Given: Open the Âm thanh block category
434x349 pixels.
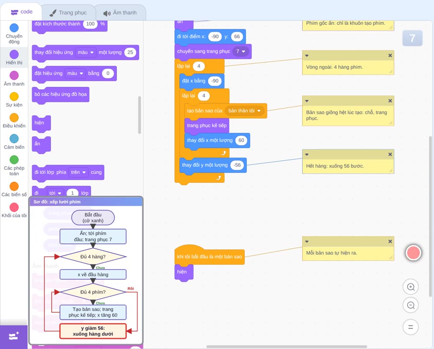Looking at the screenshot, I should 14,78.
